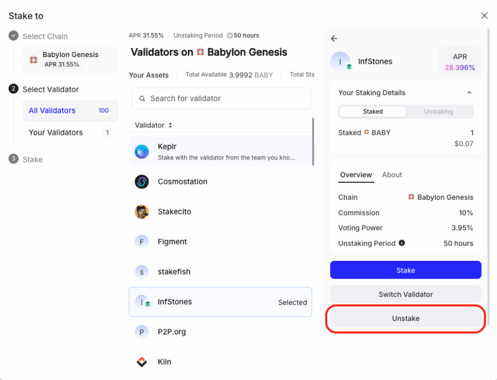
Task: Click the Select Chain checkmark step icon
Action: (13, 36)
